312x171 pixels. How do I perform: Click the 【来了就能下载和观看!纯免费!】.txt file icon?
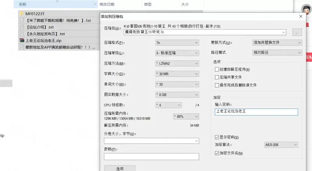coord(22,20)
